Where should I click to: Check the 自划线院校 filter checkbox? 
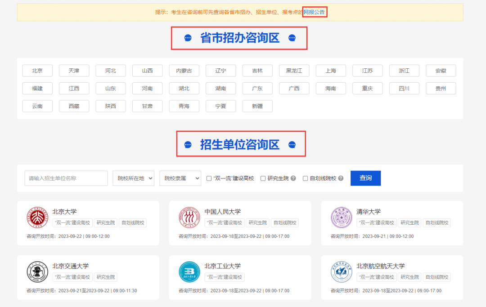[x=305, y=178]
